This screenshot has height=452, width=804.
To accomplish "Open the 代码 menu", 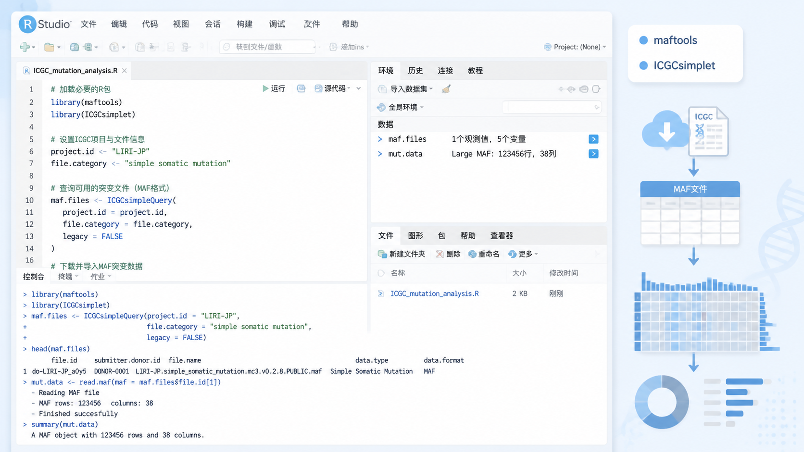I will pyautogui.click(x=150, y=24).
